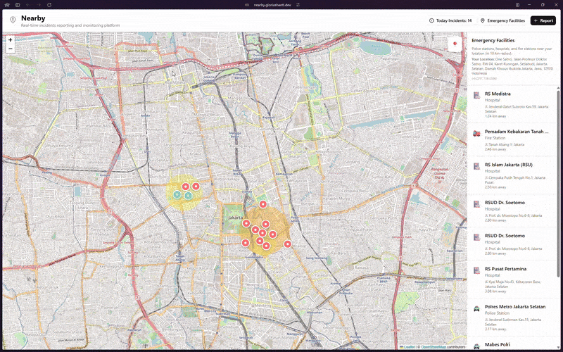Open the OpenStreetMap attribution link
This screenshot has width=563, height=352.
coord(433,347)
